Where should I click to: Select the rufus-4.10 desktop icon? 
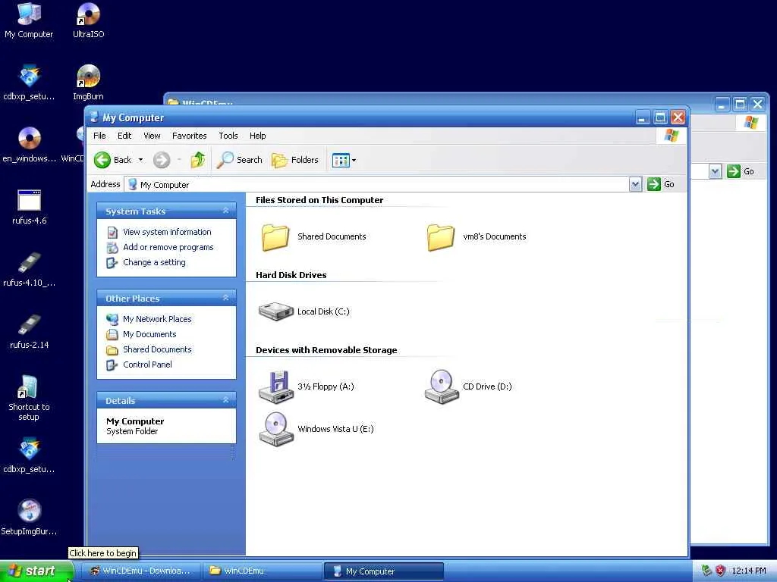pos(30,269)
